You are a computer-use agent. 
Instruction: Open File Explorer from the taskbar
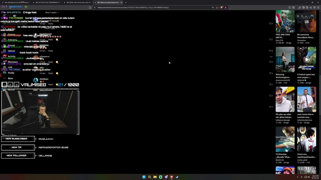point(155,177)
